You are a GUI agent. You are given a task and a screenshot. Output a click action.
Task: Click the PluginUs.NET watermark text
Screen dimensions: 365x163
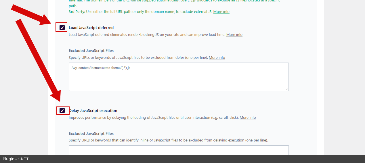tap(16, 159)
